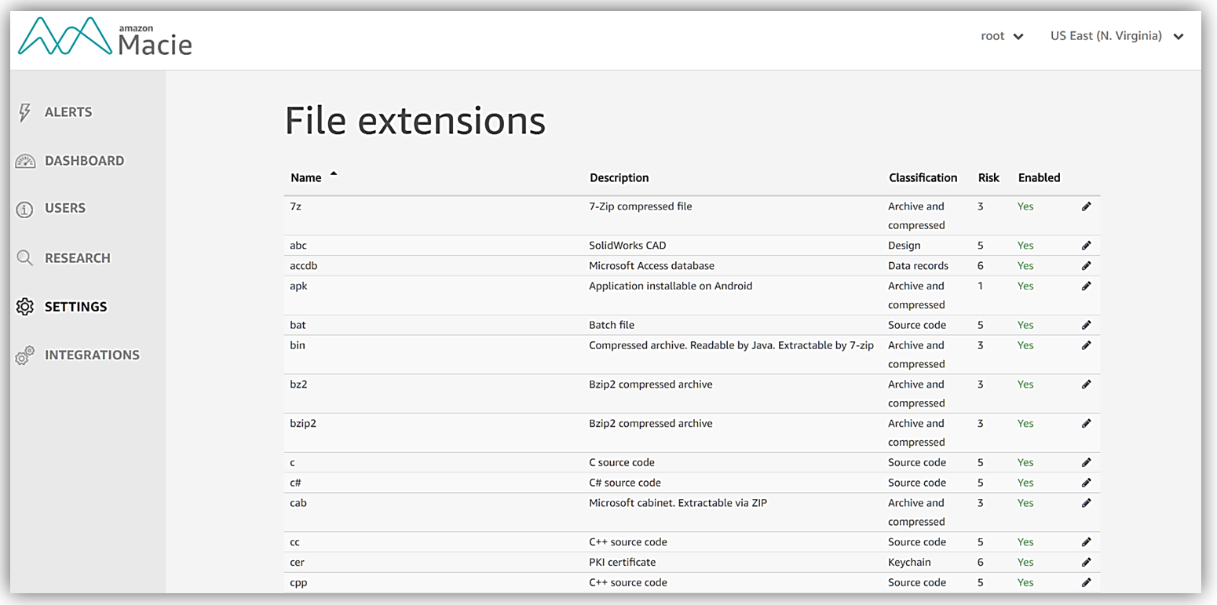This screenshot has width=1217, height=605.
Task: Click the Dashboard gauge icon
Action: pos(25,161)
